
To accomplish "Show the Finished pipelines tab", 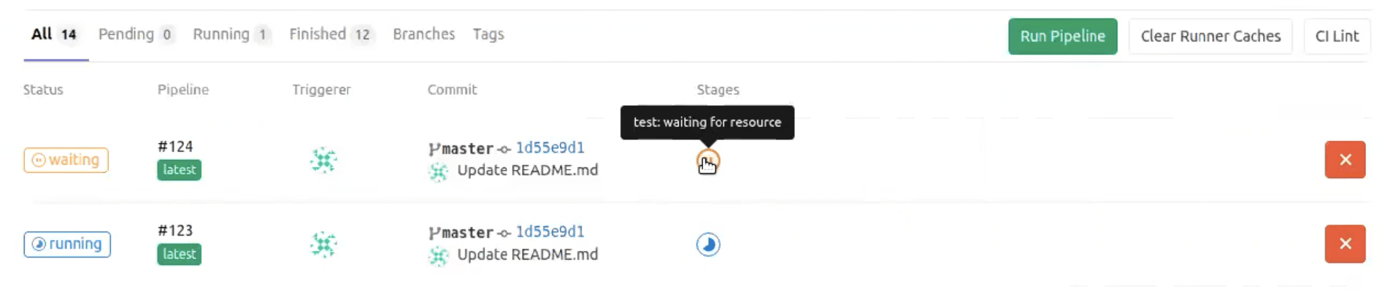I will click(331, 34).
